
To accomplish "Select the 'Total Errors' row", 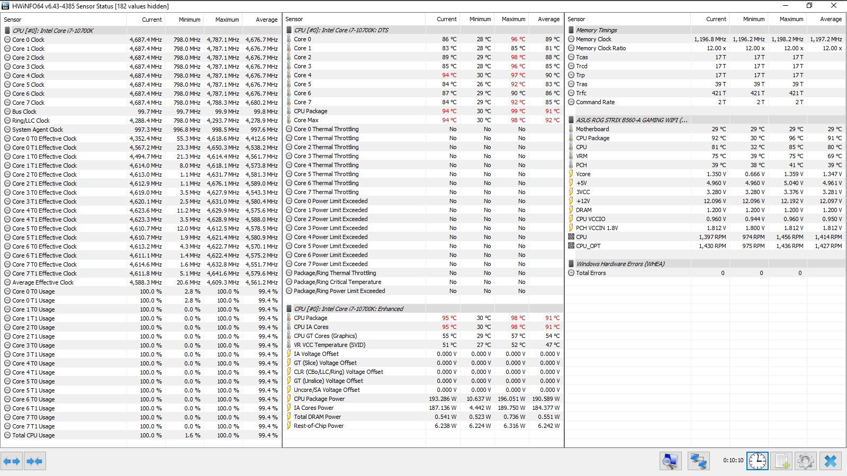I will 706,273.
